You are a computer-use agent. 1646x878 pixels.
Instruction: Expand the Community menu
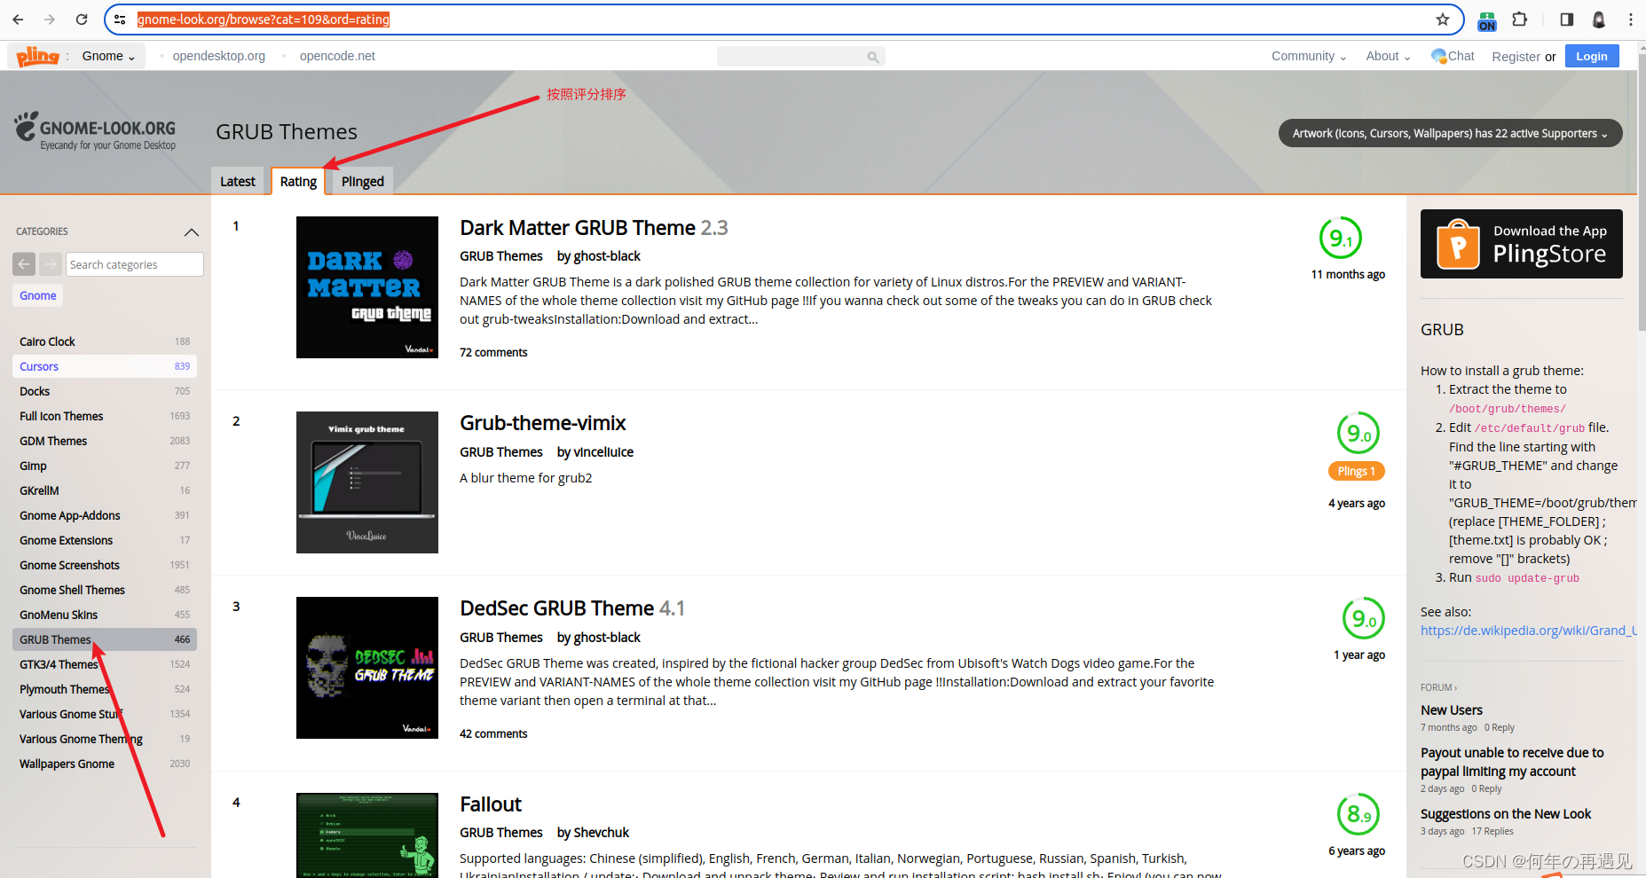pos(1309,56)
